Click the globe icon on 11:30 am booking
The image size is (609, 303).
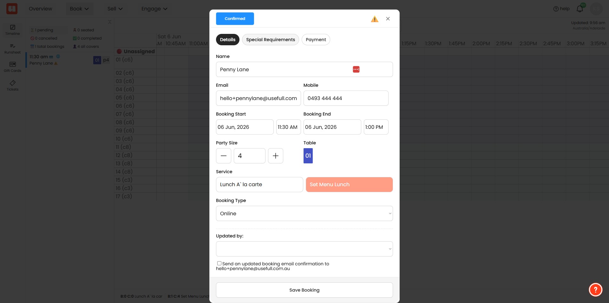click(58, 56)
